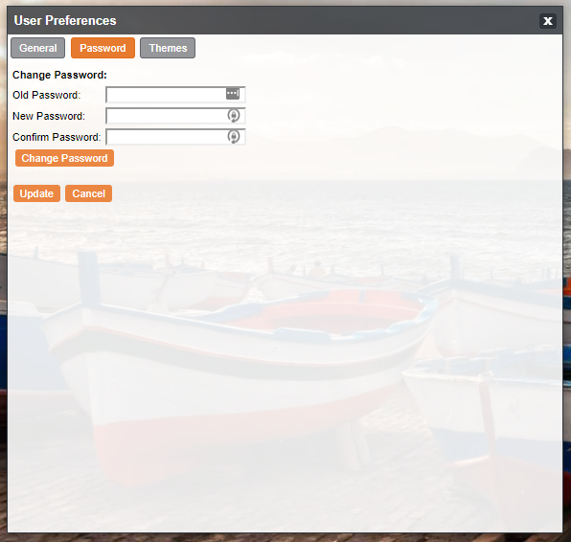Click the Confirm Password label
Viewport: 571px width, 542px height.
[57, 137]
